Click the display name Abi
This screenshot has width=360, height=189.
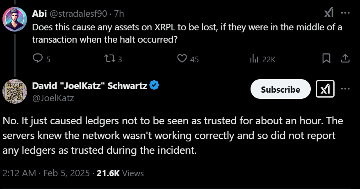pos(39,14)
